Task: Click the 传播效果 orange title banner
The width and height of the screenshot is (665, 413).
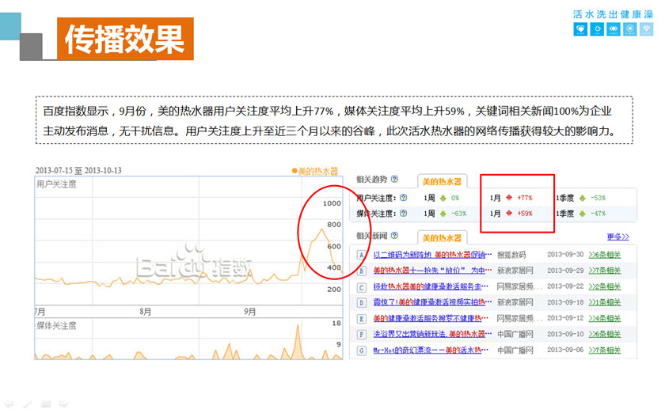Action: tap(125, 39)
